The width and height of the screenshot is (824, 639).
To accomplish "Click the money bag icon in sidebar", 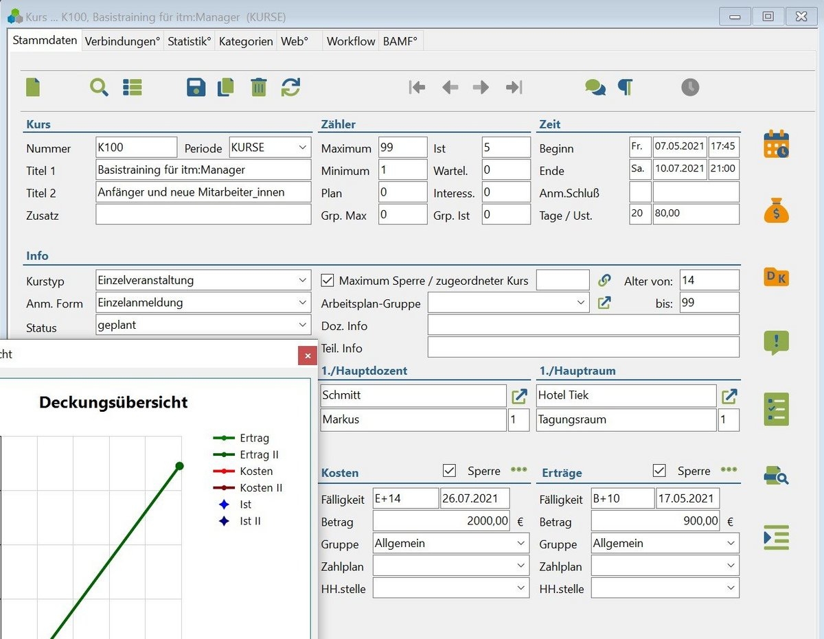I will pyautogui.click(x=777, y=210).
